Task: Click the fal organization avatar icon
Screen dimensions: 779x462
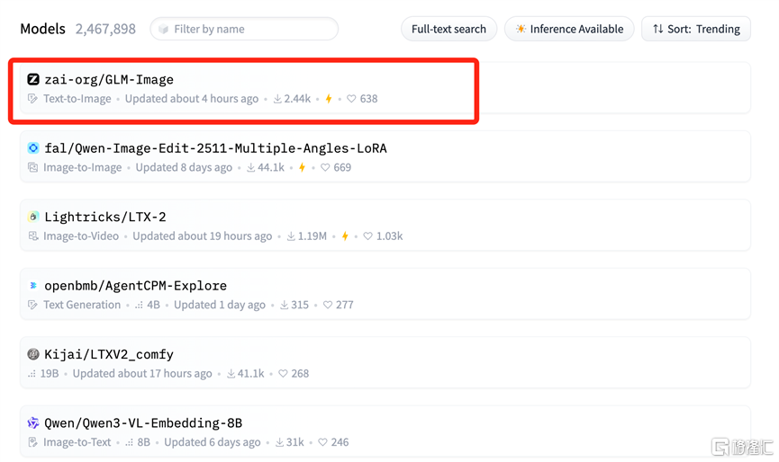Action: coord(33,147)
